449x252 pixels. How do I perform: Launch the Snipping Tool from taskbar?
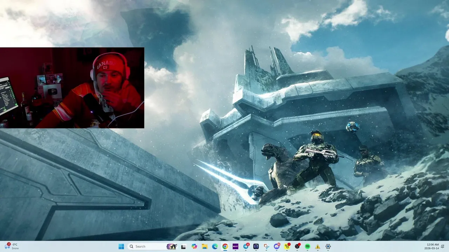coord(266,246)
